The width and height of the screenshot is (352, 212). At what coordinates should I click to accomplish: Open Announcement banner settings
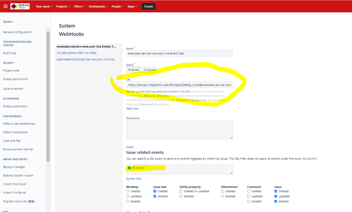point(18,149)
